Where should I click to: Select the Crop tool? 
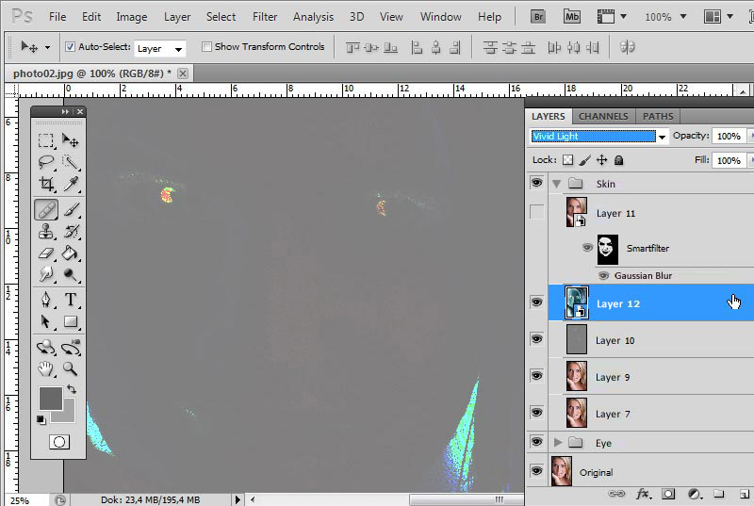[x=45, y=185]
